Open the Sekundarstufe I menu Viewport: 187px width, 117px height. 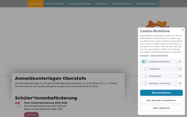click(122, 3)
